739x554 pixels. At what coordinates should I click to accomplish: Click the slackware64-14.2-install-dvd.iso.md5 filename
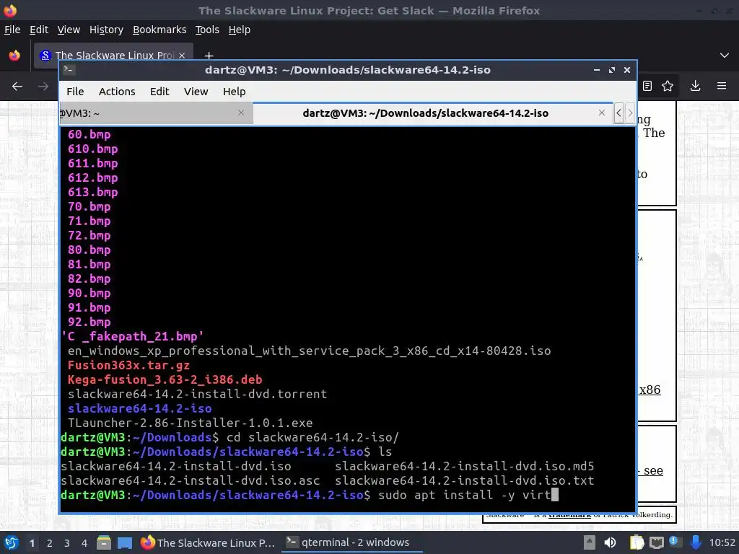(464, 467)
